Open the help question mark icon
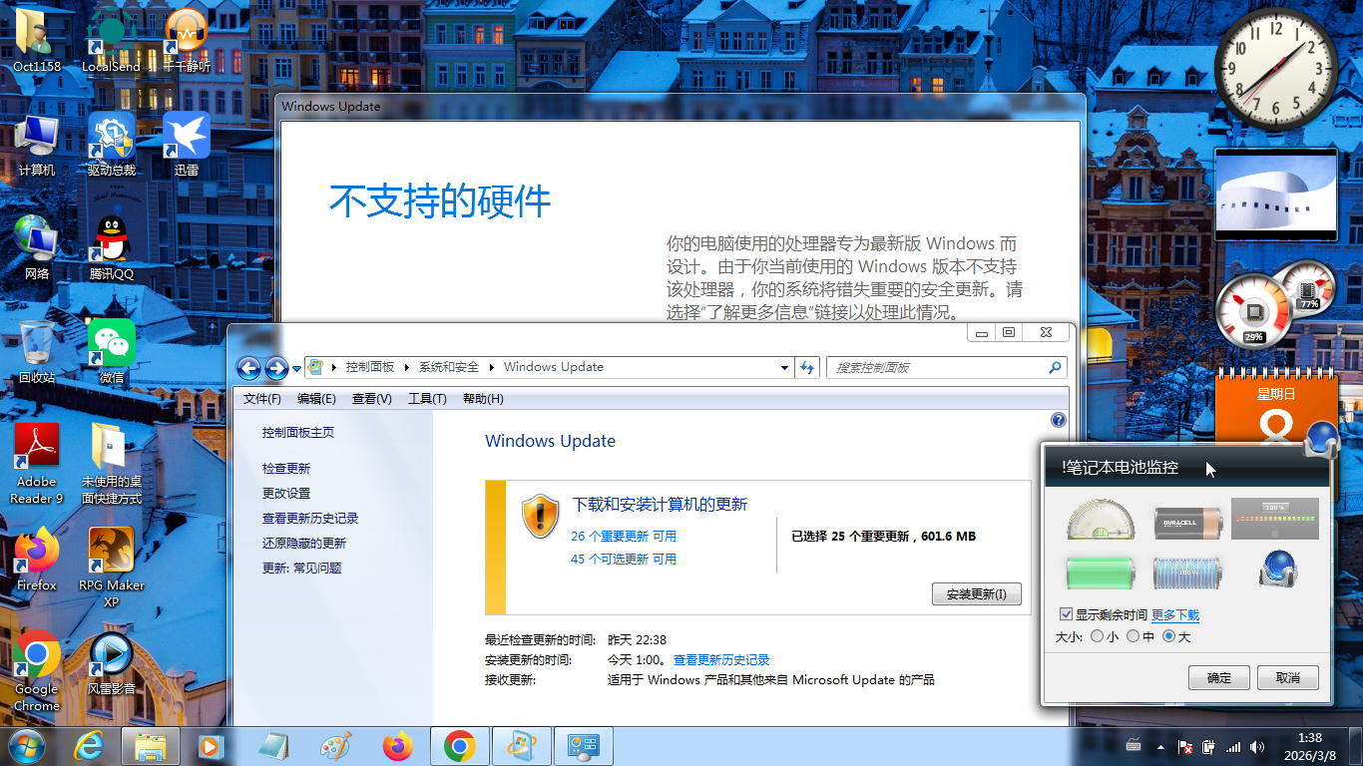 tap(1059, 420)
